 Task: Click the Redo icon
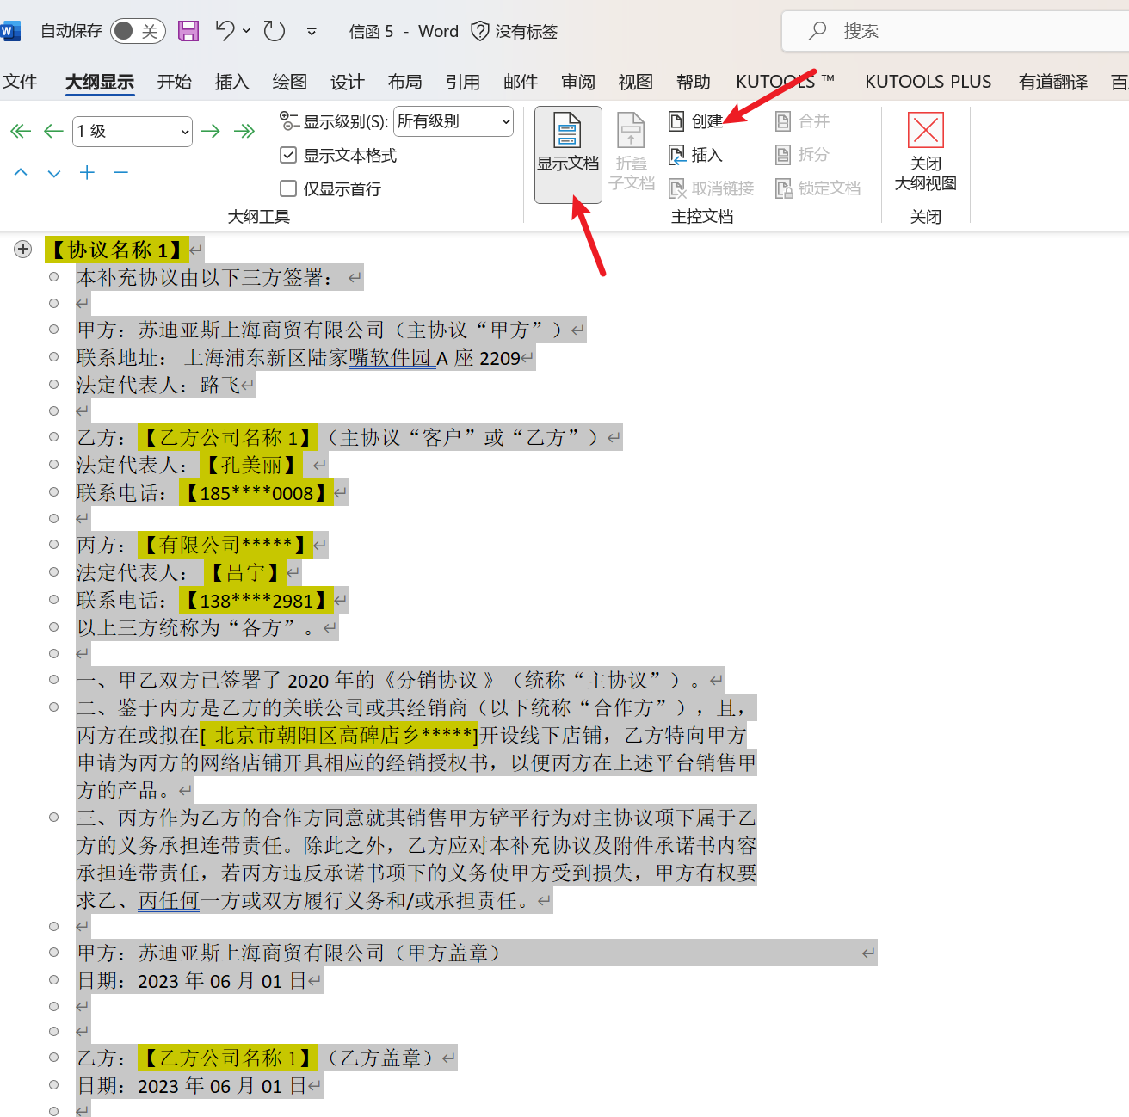[275, 31]
